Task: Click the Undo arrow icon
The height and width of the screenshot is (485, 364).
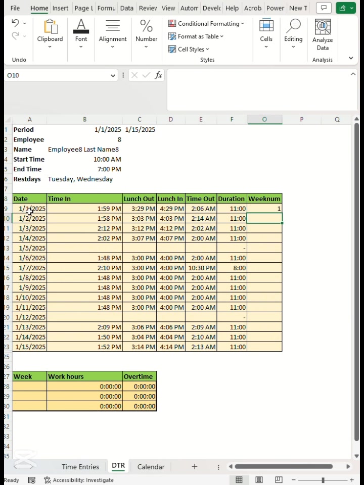Action: tap(15, 23)
